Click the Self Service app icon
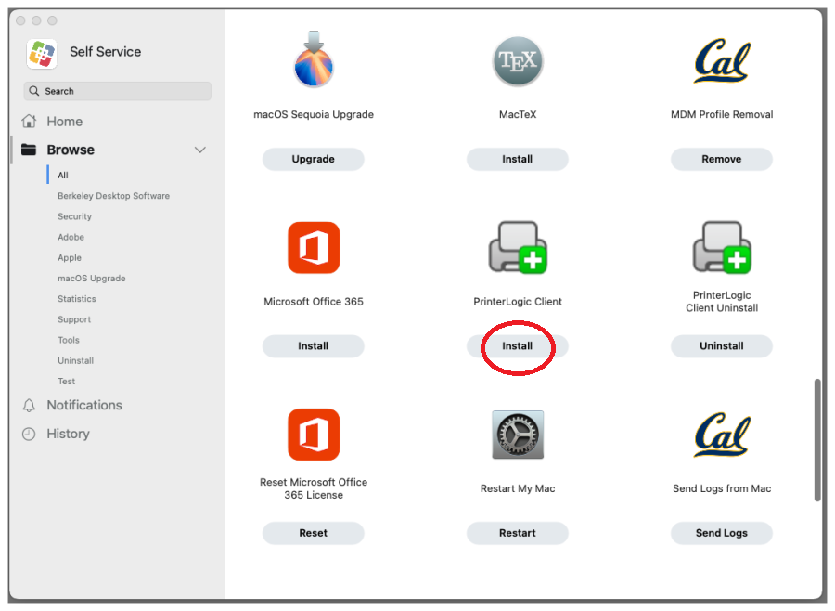 [41, 52]
